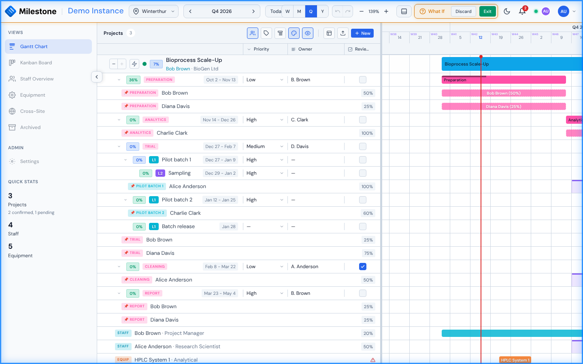
Task: Collapse the Trial phase row
Action: click(x=119, y=146)
